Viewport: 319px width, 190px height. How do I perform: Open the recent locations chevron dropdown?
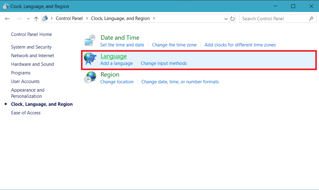28,18
